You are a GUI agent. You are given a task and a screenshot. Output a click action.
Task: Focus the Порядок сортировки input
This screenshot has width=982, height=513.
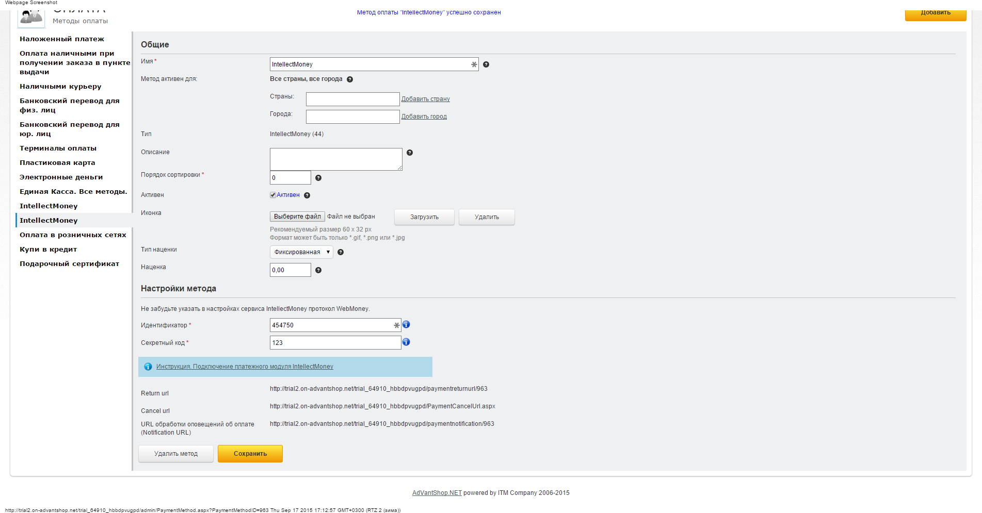(291, 177)
